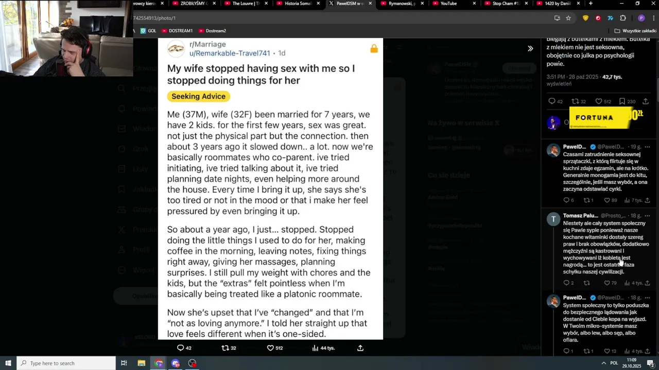
Task: Bookmark the tweet showing 230 saves
Action: tap(622, 101)
